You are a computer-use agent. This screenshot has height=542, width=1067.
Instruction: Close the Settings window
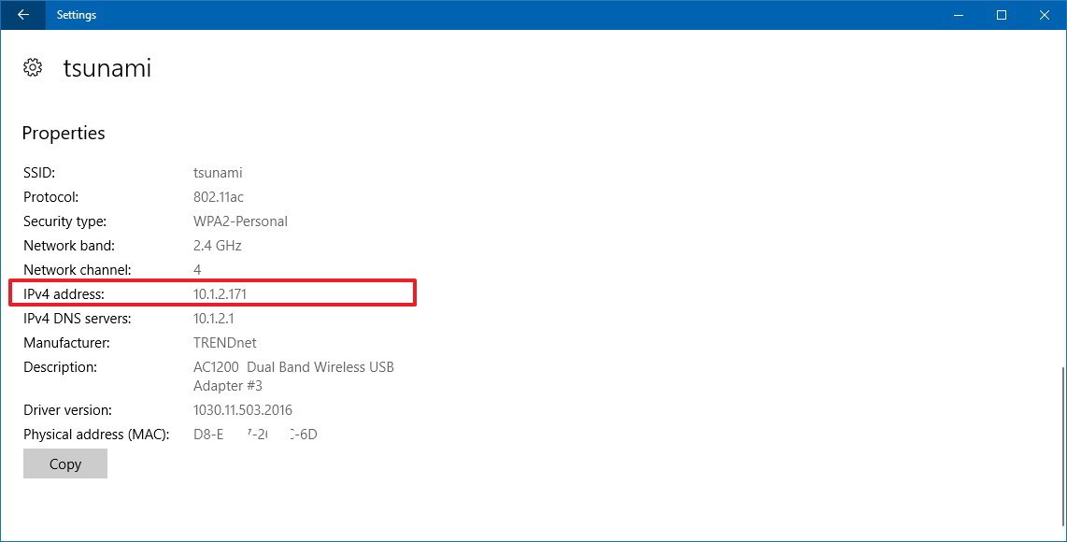tap(1045, 15)
